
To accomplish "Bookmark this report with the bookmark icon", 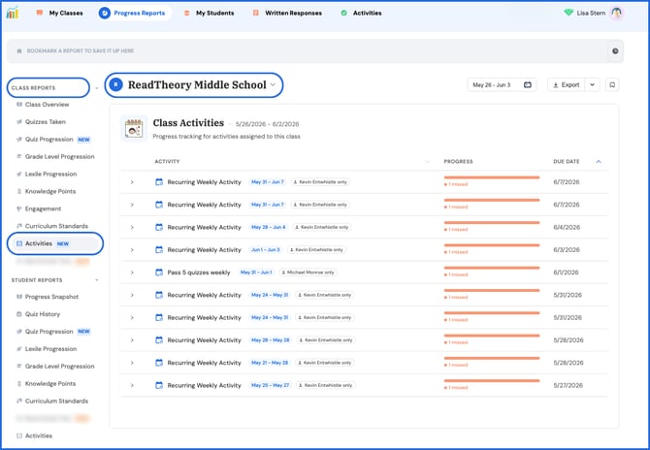I will [x=612, y=85].
